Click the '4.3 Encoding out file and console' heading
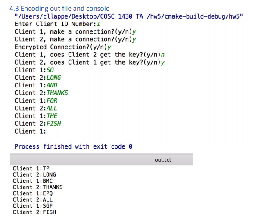This screenshot has width=265, height=224. click(x=59, y=9)
